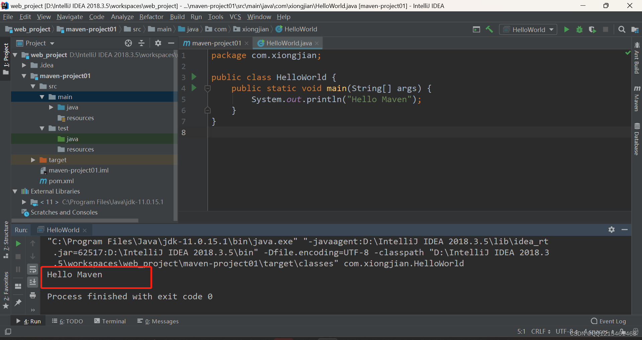Pin the Run tab with pin icon
The height and width of the screenshot is (340, 642).
coord(18,302)
